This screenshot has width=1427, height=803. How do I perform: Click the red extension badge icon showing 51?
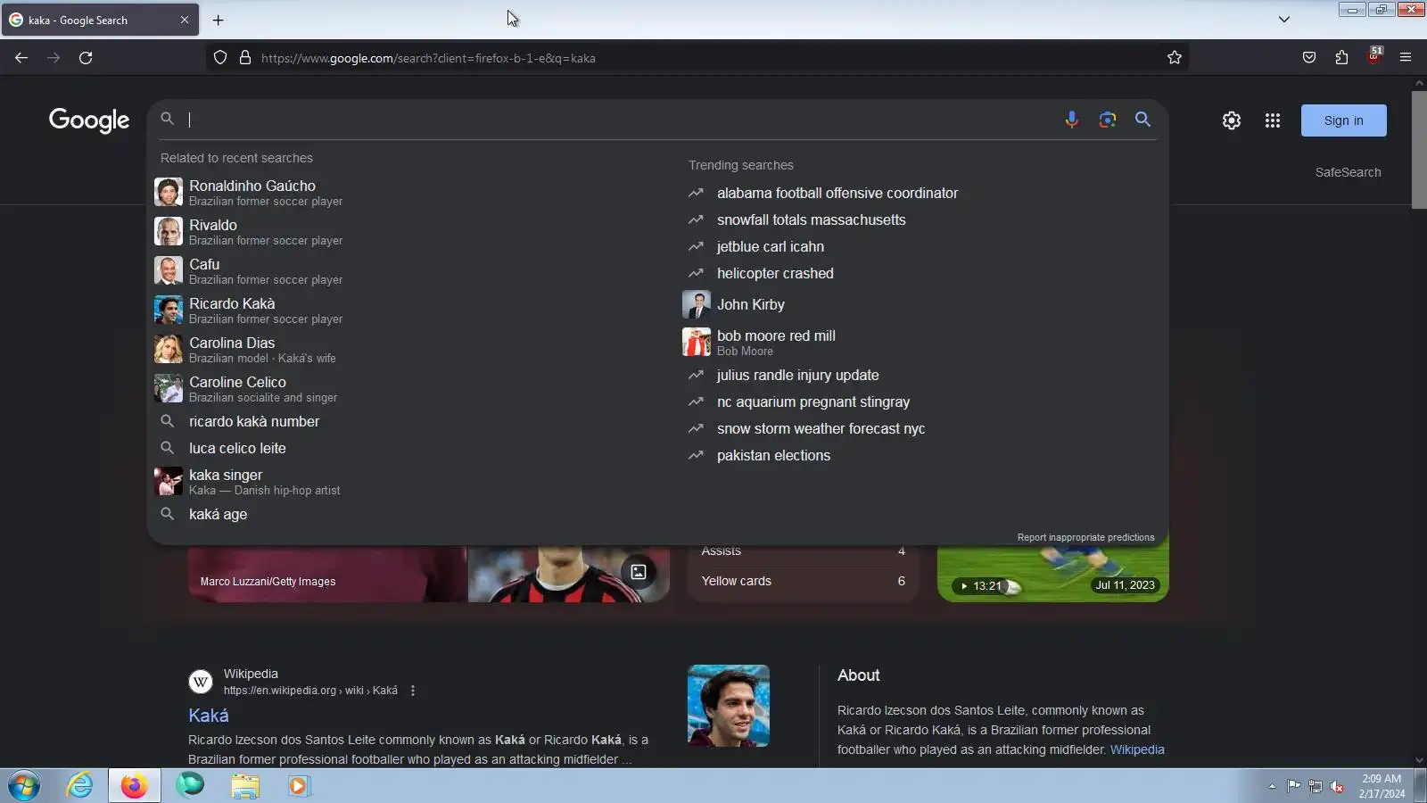click(x=1374, y=55)
